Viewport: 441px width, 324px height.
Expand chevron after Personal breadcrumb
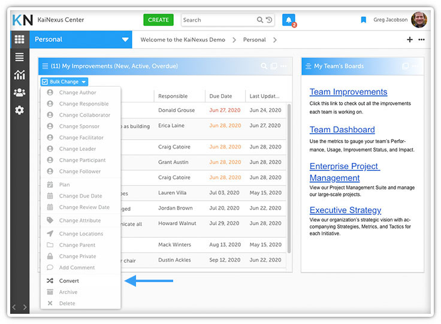275,40
